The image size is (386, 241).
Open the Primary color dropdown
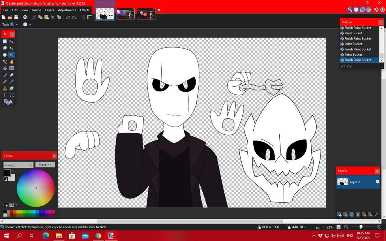click(18, 165)
